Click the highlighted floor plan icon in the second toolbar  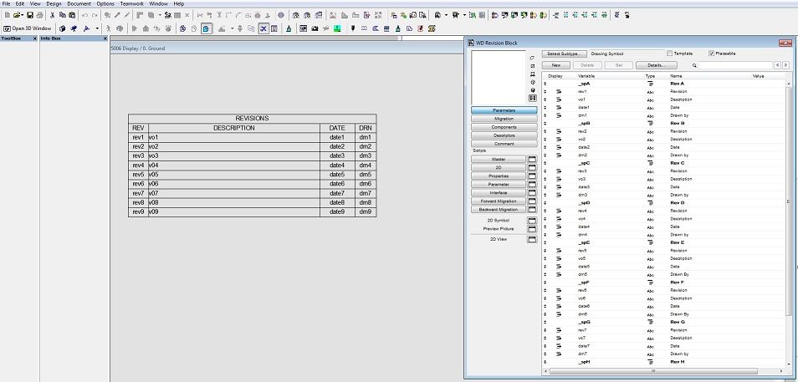[x=206, y=28]
